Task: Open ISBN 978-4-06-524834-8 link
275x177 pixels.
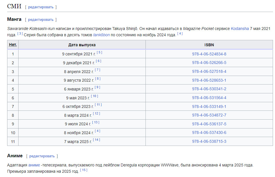Action: coord(209,54)
